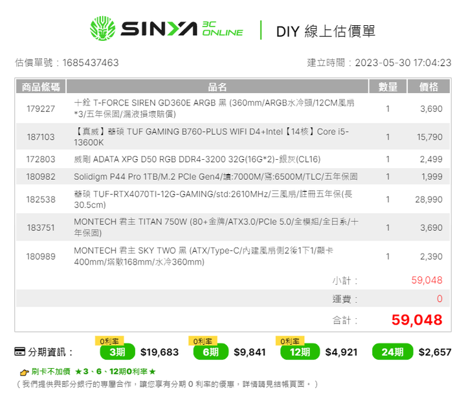Viewport: 466px width, 403px height.
Task: Click the SINYA 3C Online logo
Action: tap(166, 28)
